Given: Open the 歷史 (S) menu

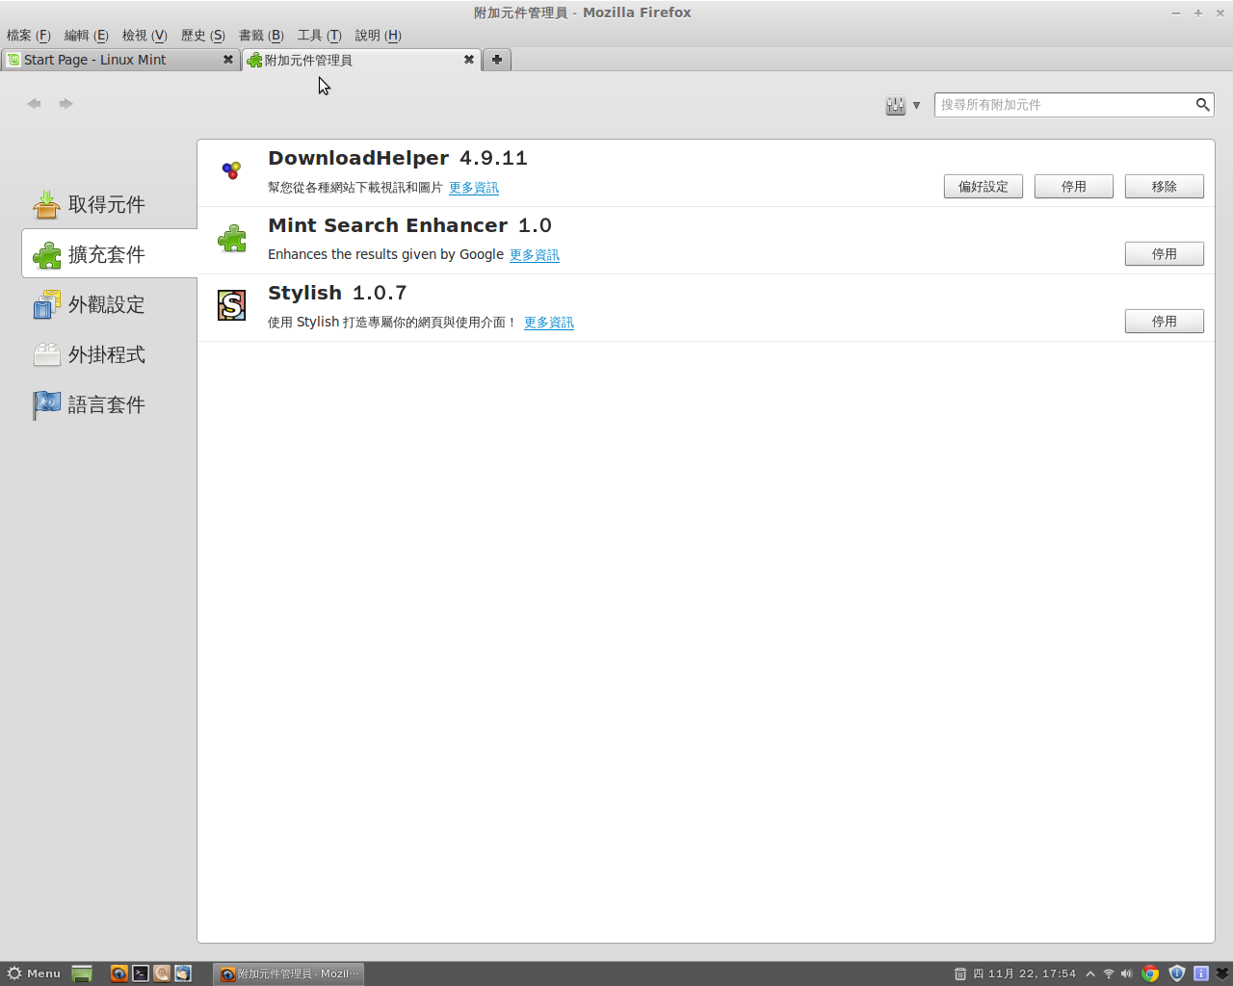Looking at the screenshot, I should coord(203,36).
